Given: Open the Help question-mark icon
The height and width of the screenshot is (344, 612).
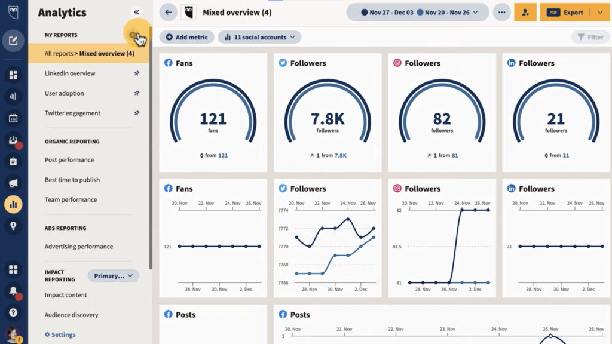Looking at the screenshot, I should tap(13, 312).
